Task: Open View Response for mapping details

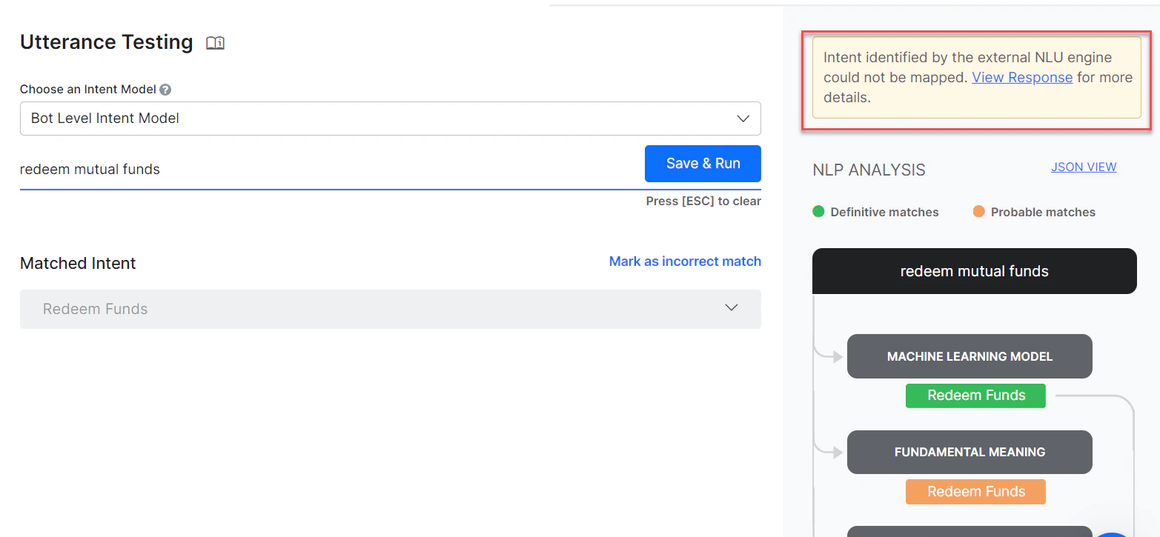Action: pyautogui.click(x=1023, y=77)
